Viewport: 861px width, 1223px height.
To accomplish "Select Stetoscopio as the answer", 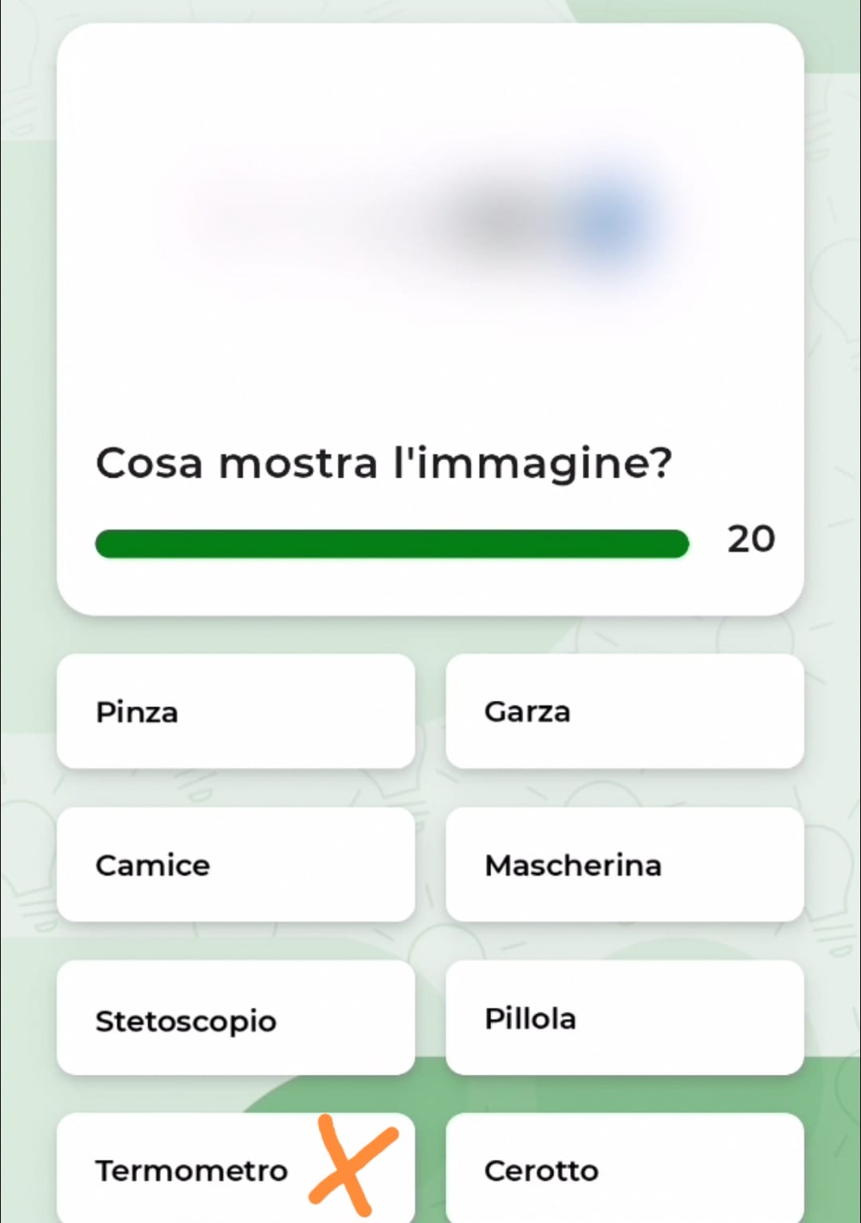I will click(x=235, y=1018).
